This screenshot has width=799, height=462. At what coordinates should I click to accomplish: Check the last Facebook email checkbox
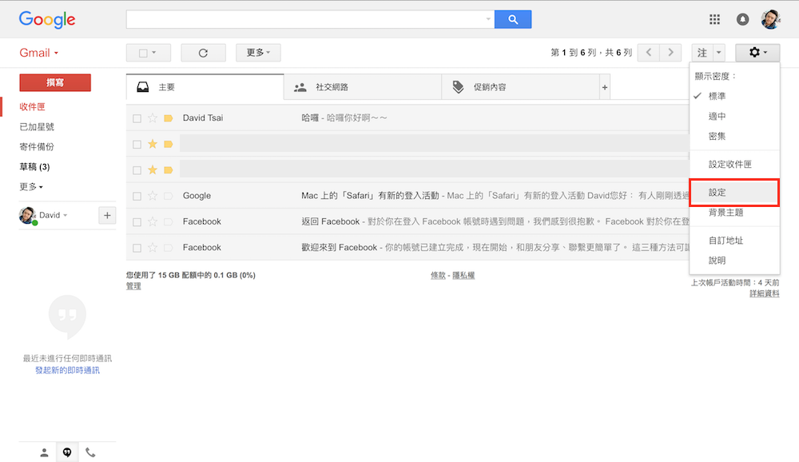pos(137,248)
